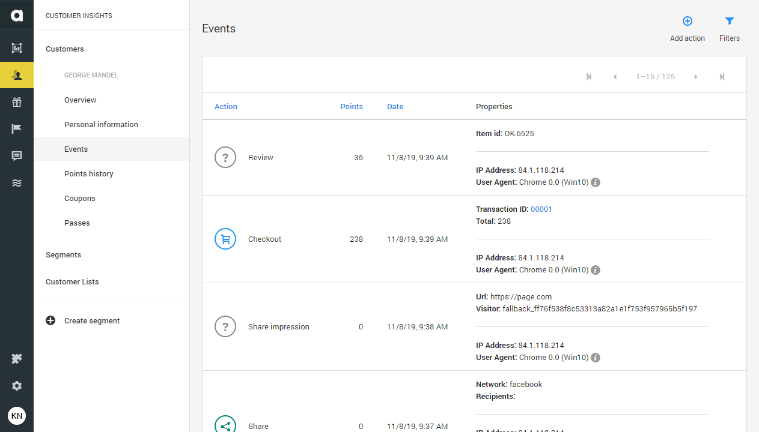Viewport: 759px width, 432px height.
Task: Click the GEORGE MANDEL customer name
Action: tap(91, 76)
